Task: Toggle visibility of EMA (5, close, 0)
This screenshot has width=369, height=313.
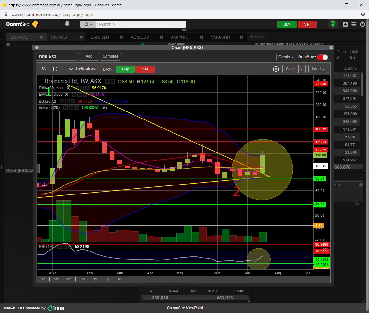Action: pos(74,95)
